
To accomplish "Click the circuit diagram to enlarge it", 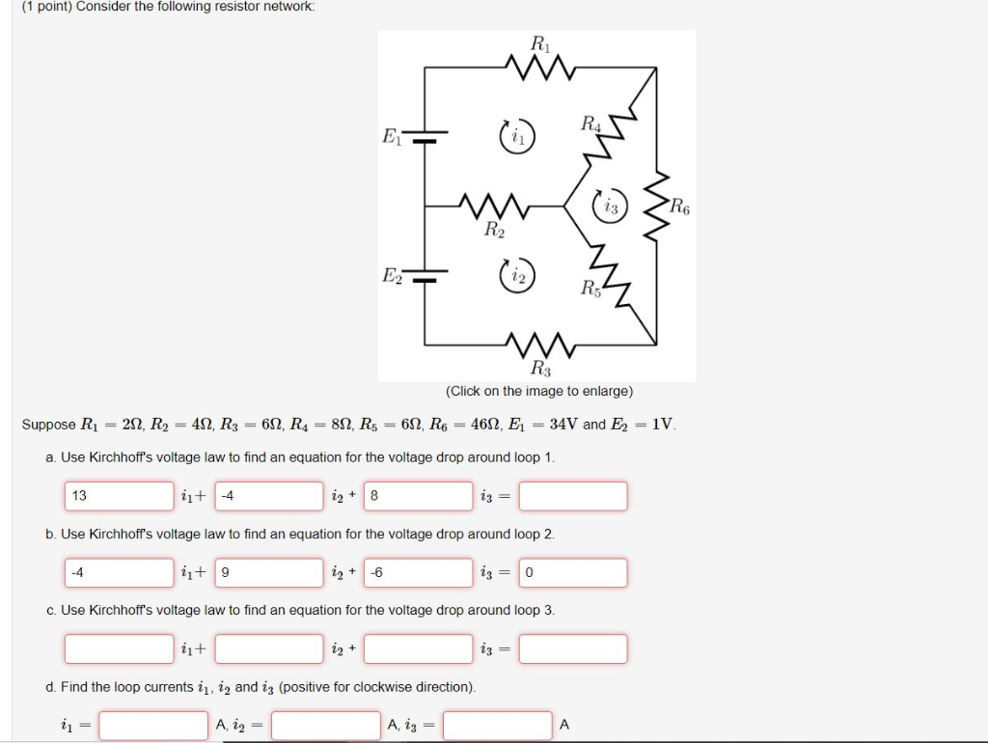I will (537, 203).
